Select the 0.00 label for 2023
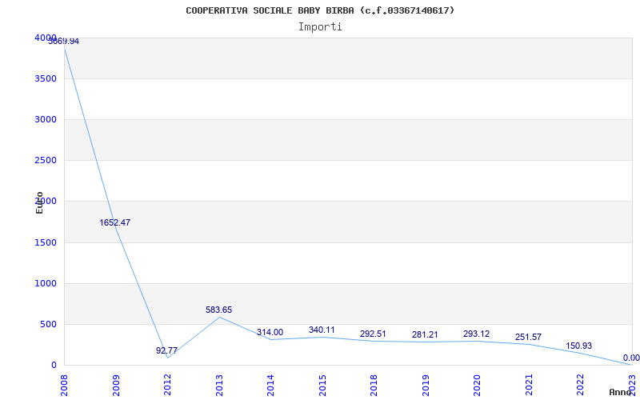The image size is (640, 400). point(631,358)
